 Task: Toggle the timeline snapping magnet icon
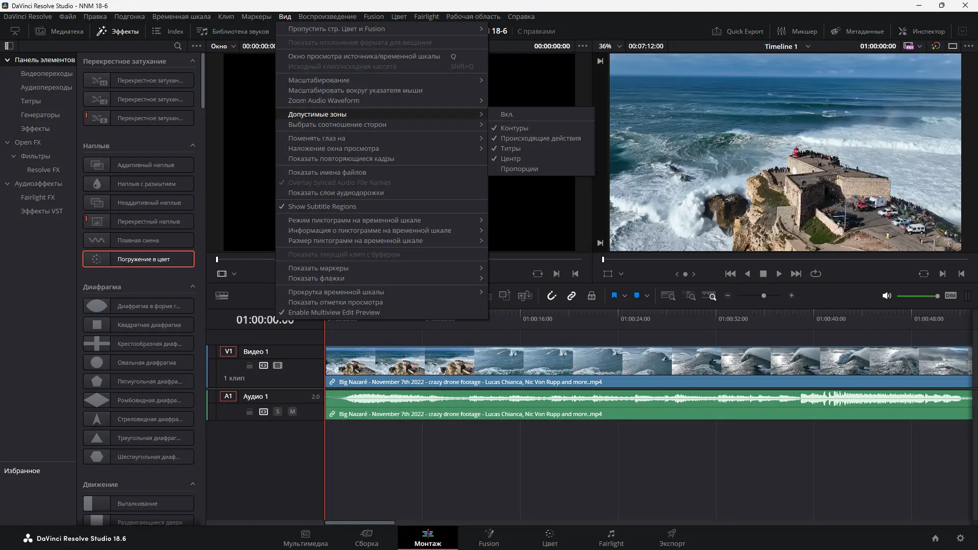point(552,296)
